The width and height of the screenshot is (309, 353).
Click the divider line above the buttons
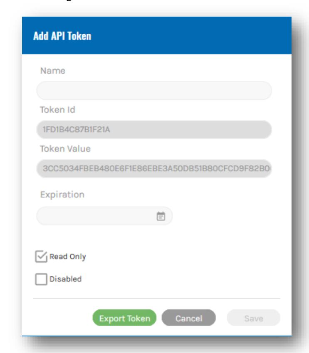(x=157, y=299)
